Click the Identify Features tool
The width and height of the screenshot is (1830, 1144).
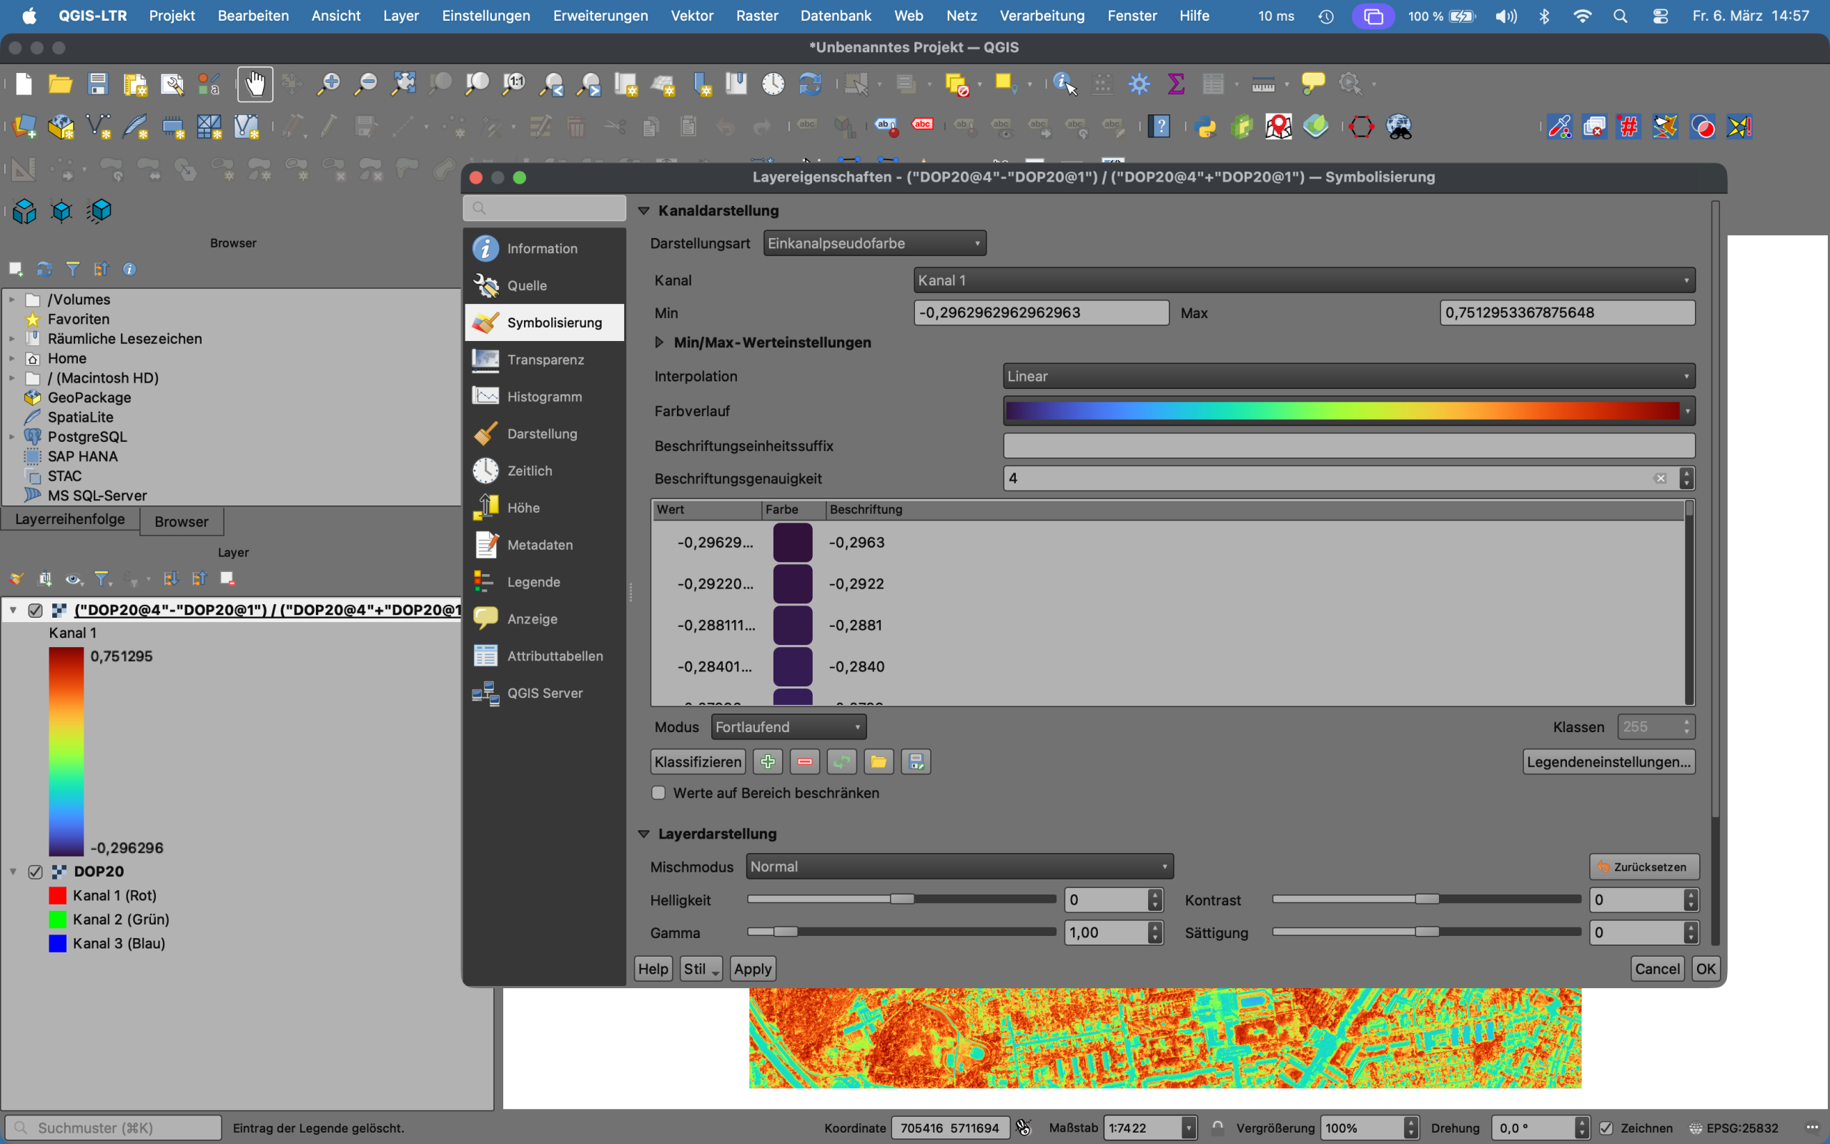tap(1064, 84)
